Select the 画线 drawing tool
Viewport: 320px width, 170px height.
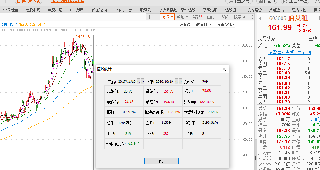point(211,17)
